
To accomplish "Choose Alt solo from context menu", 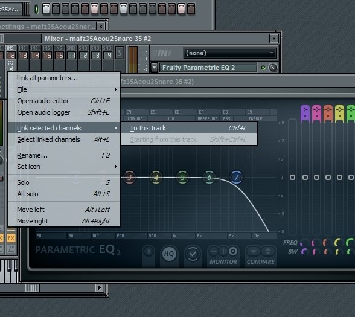I will pyautogui.click(x=63, y=194).
